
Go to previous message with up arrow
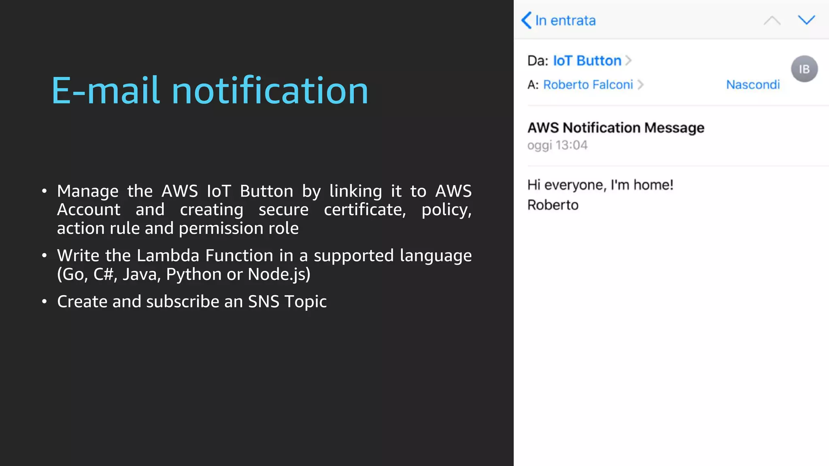(x=772, y=21)
